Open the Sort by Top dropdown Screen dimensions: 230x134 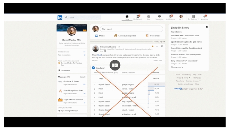pos(159,42)
